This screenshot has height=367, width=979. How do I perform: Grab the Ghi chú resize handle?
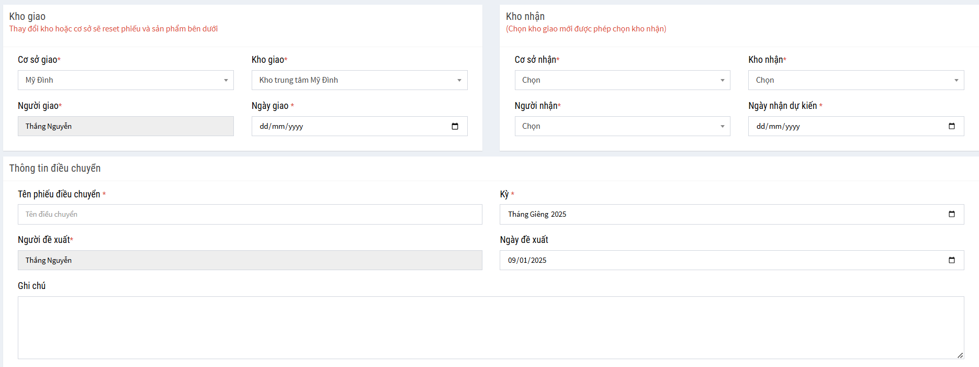click(960, 355)
